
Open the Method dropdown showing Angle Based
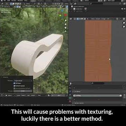point(23,80)
